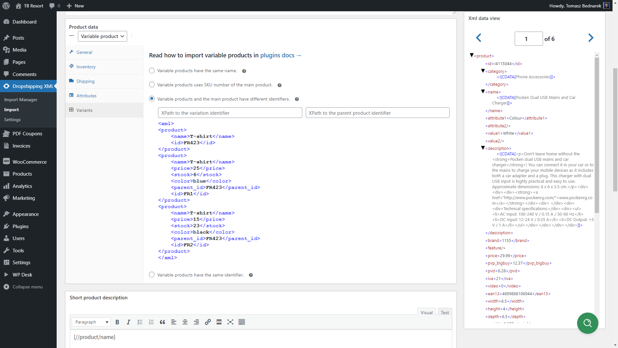The height and width of the screenshot is (348, 618).
Task: Click the Bold formatting icon
Action: pyautogui.click(x=117, y=322)
